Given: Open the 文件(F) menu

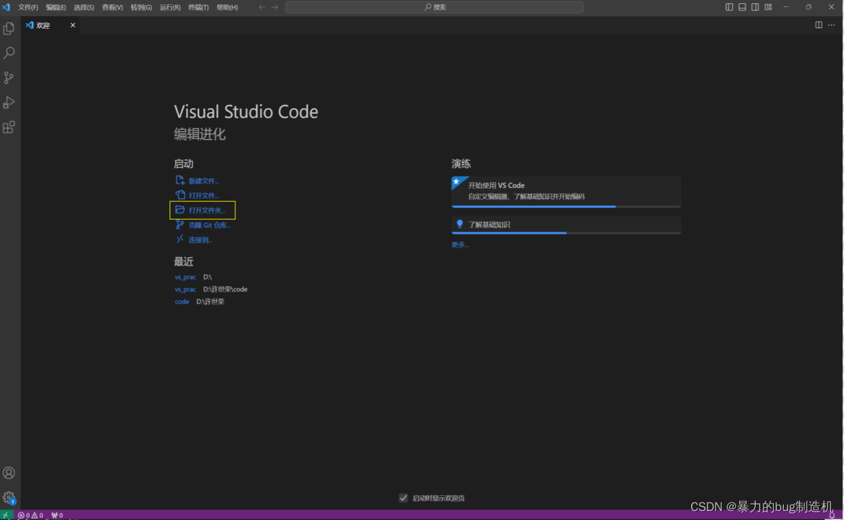Looking at the screenshot, I should click(28, 7).
